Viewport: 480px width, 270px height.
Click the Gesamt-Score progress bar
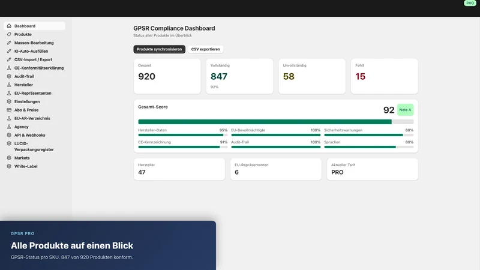[275, 122]
